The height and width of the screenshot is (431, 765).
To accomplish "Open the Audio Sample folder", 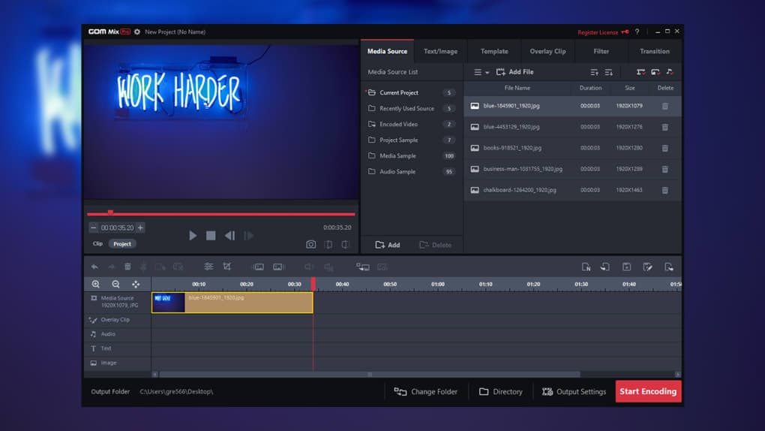I will click(x=397, y=172).
